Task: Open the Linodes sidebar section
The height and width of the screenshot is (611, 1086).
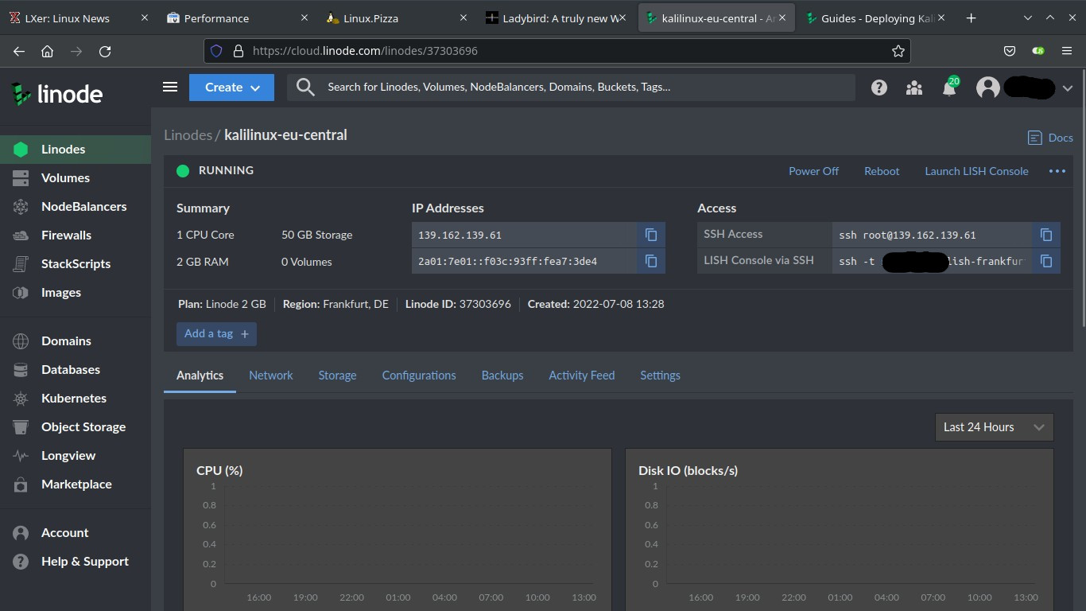Action: 76,150
